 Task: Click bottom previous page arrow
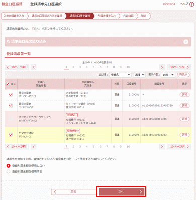34,147
